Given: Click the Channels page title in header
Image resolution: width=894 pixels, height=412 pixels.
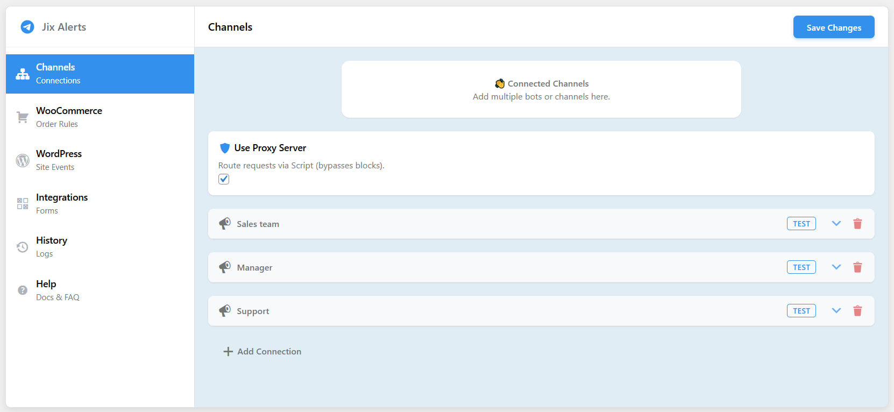Looking at the screenshot, I should point(230,27).
